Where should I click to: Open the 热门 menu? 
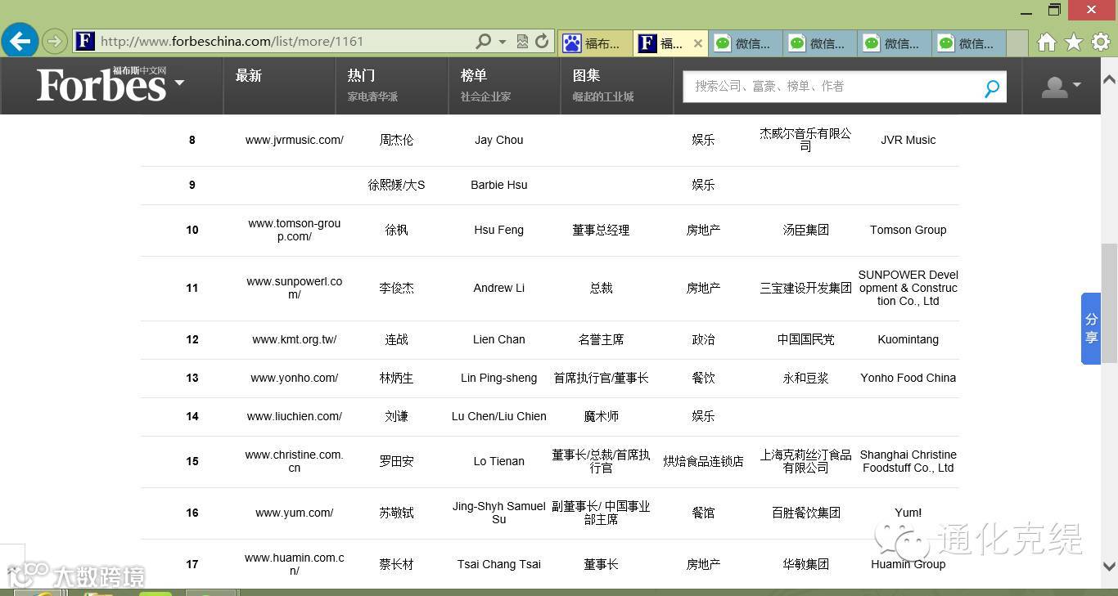(x=361, y=76)
